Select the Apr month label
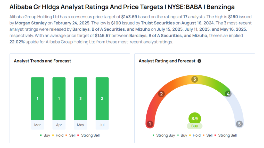The width and height of the screenshot is (264, 148). point(59,125)
